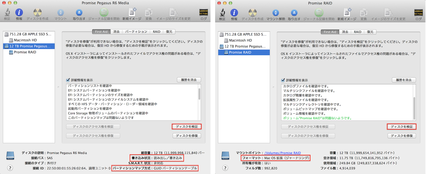Open パーティション tab in Promise Pegasus R6 Media window
The height and width of the screenshot is (174, 426).
(x=136, y=31)
